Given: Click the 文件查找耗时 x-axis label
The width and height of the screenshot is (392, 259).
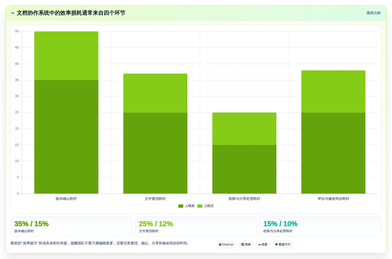Looking at the screenshot, I should pyautogui.click(x=155, y=199).
